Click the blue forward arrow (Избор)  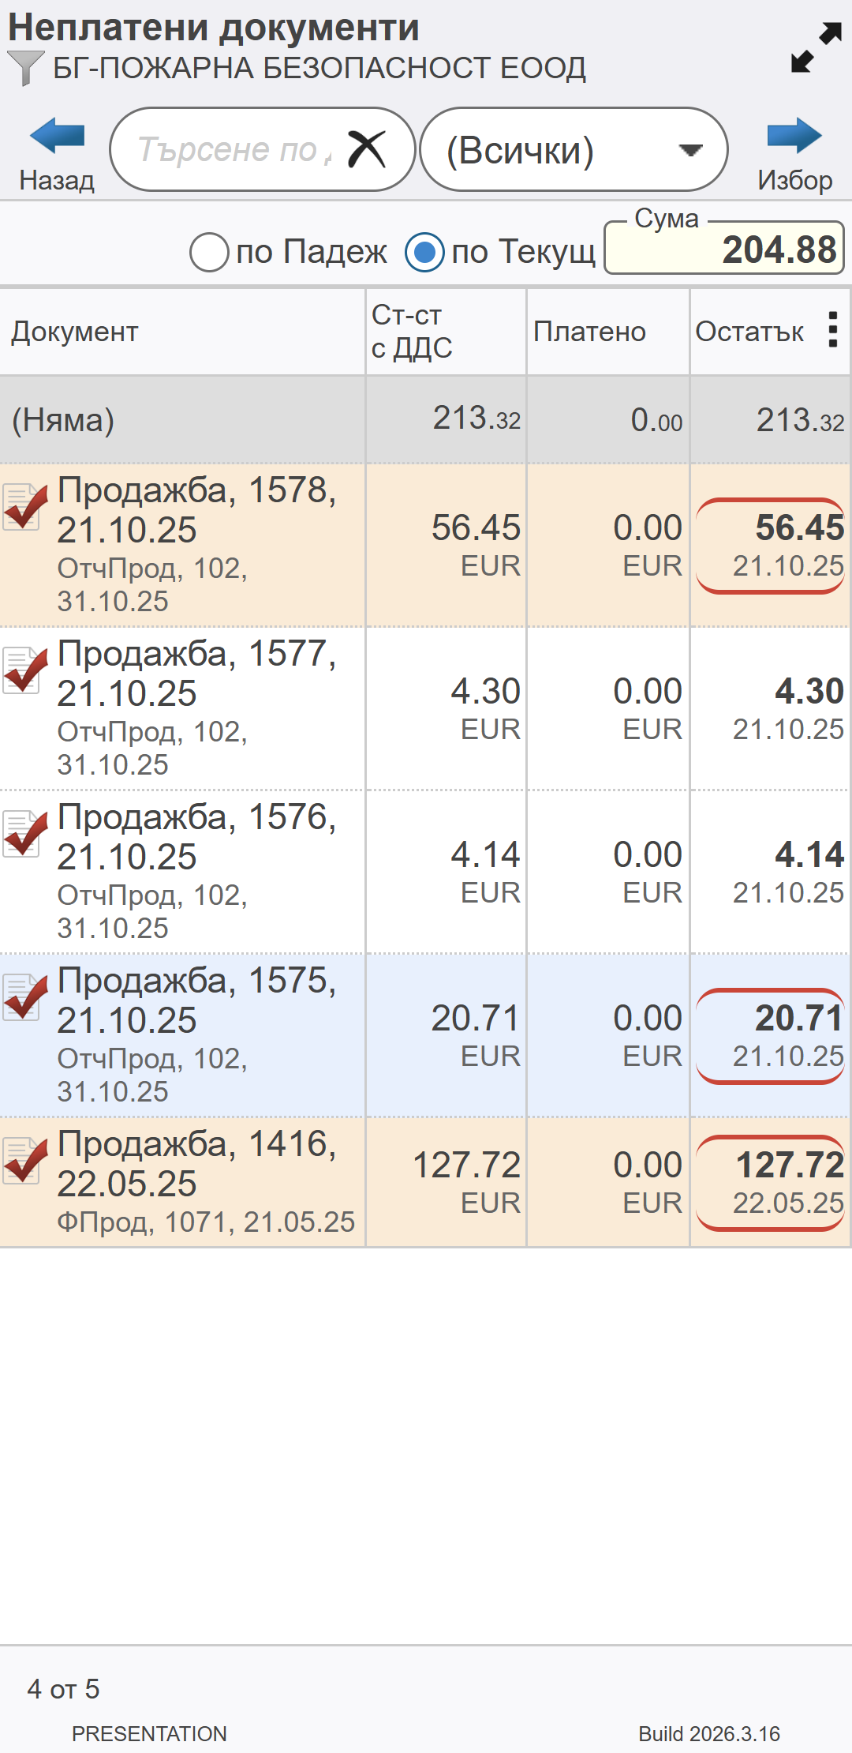[x=794, y=137]
